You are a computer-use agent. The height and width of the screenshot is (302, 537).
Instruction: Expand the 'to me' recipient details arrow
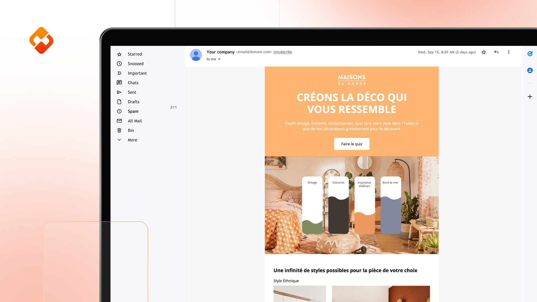point(219,59)
